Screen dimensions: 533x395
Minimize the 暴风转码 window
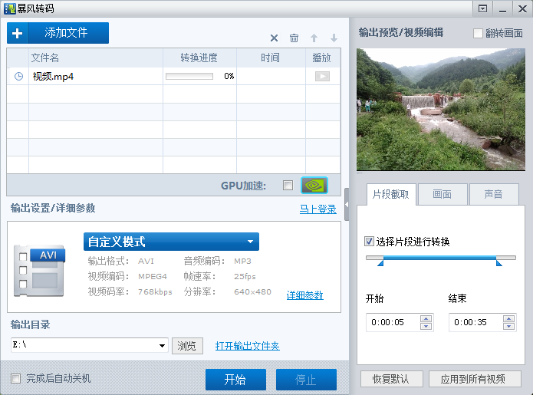tap(503, 8)
